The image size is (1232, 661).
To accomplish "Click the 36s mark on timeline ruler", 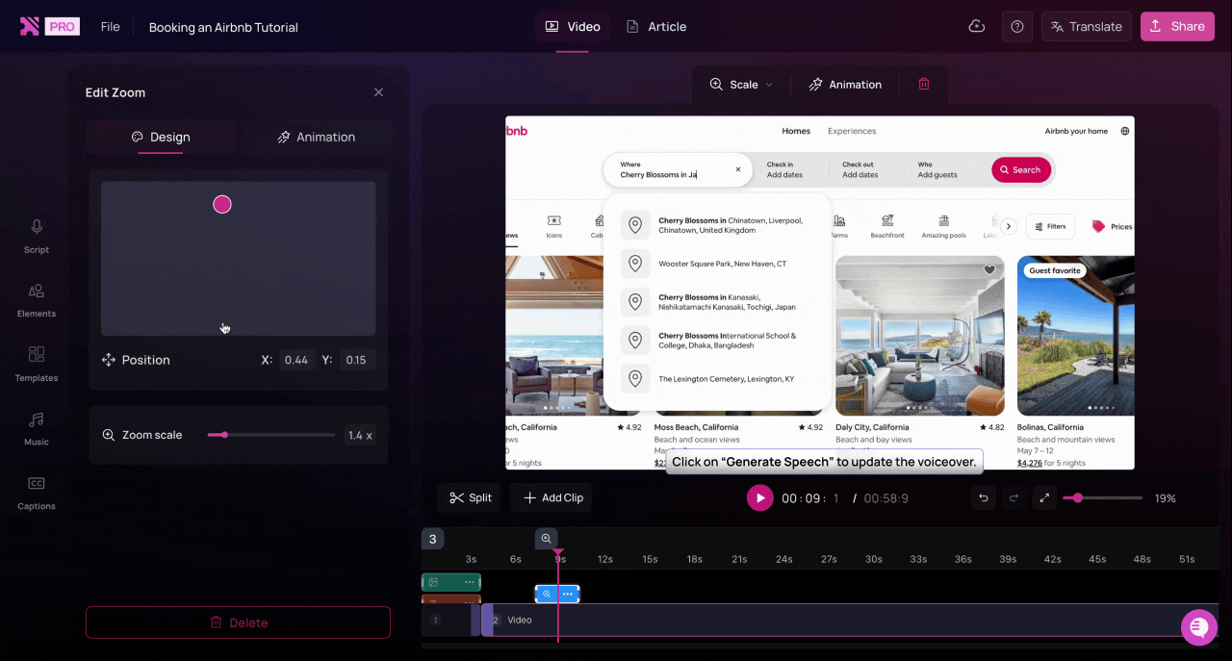I will click(962, 559).
